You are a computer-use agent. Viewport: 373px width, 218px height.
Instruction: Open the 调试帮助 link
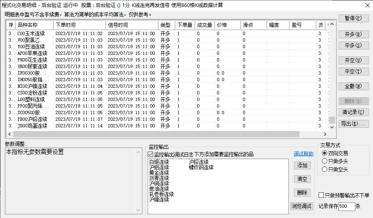(303, 154)
